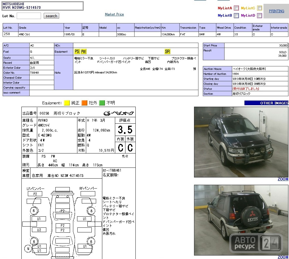The image size is (289, 259).
Task: Tick the MyListA checkbox
Action: click(236, 8)
